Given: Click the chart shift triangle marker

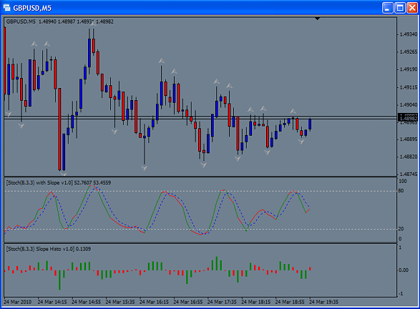Looking at the screenshot, I should point(317,19).
